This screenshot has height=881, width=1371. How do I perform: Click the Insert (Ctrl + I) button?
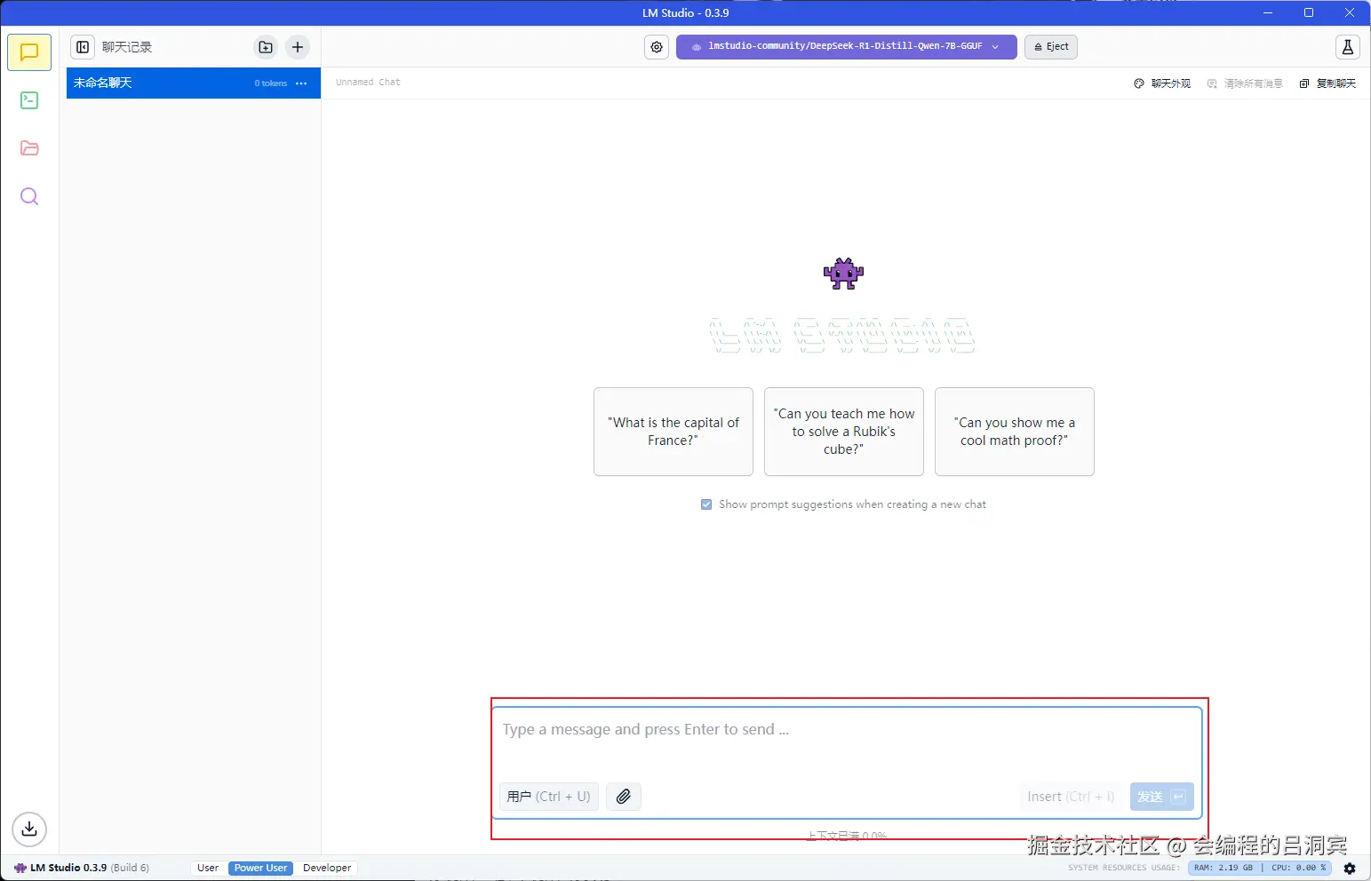click(1071, 797)
